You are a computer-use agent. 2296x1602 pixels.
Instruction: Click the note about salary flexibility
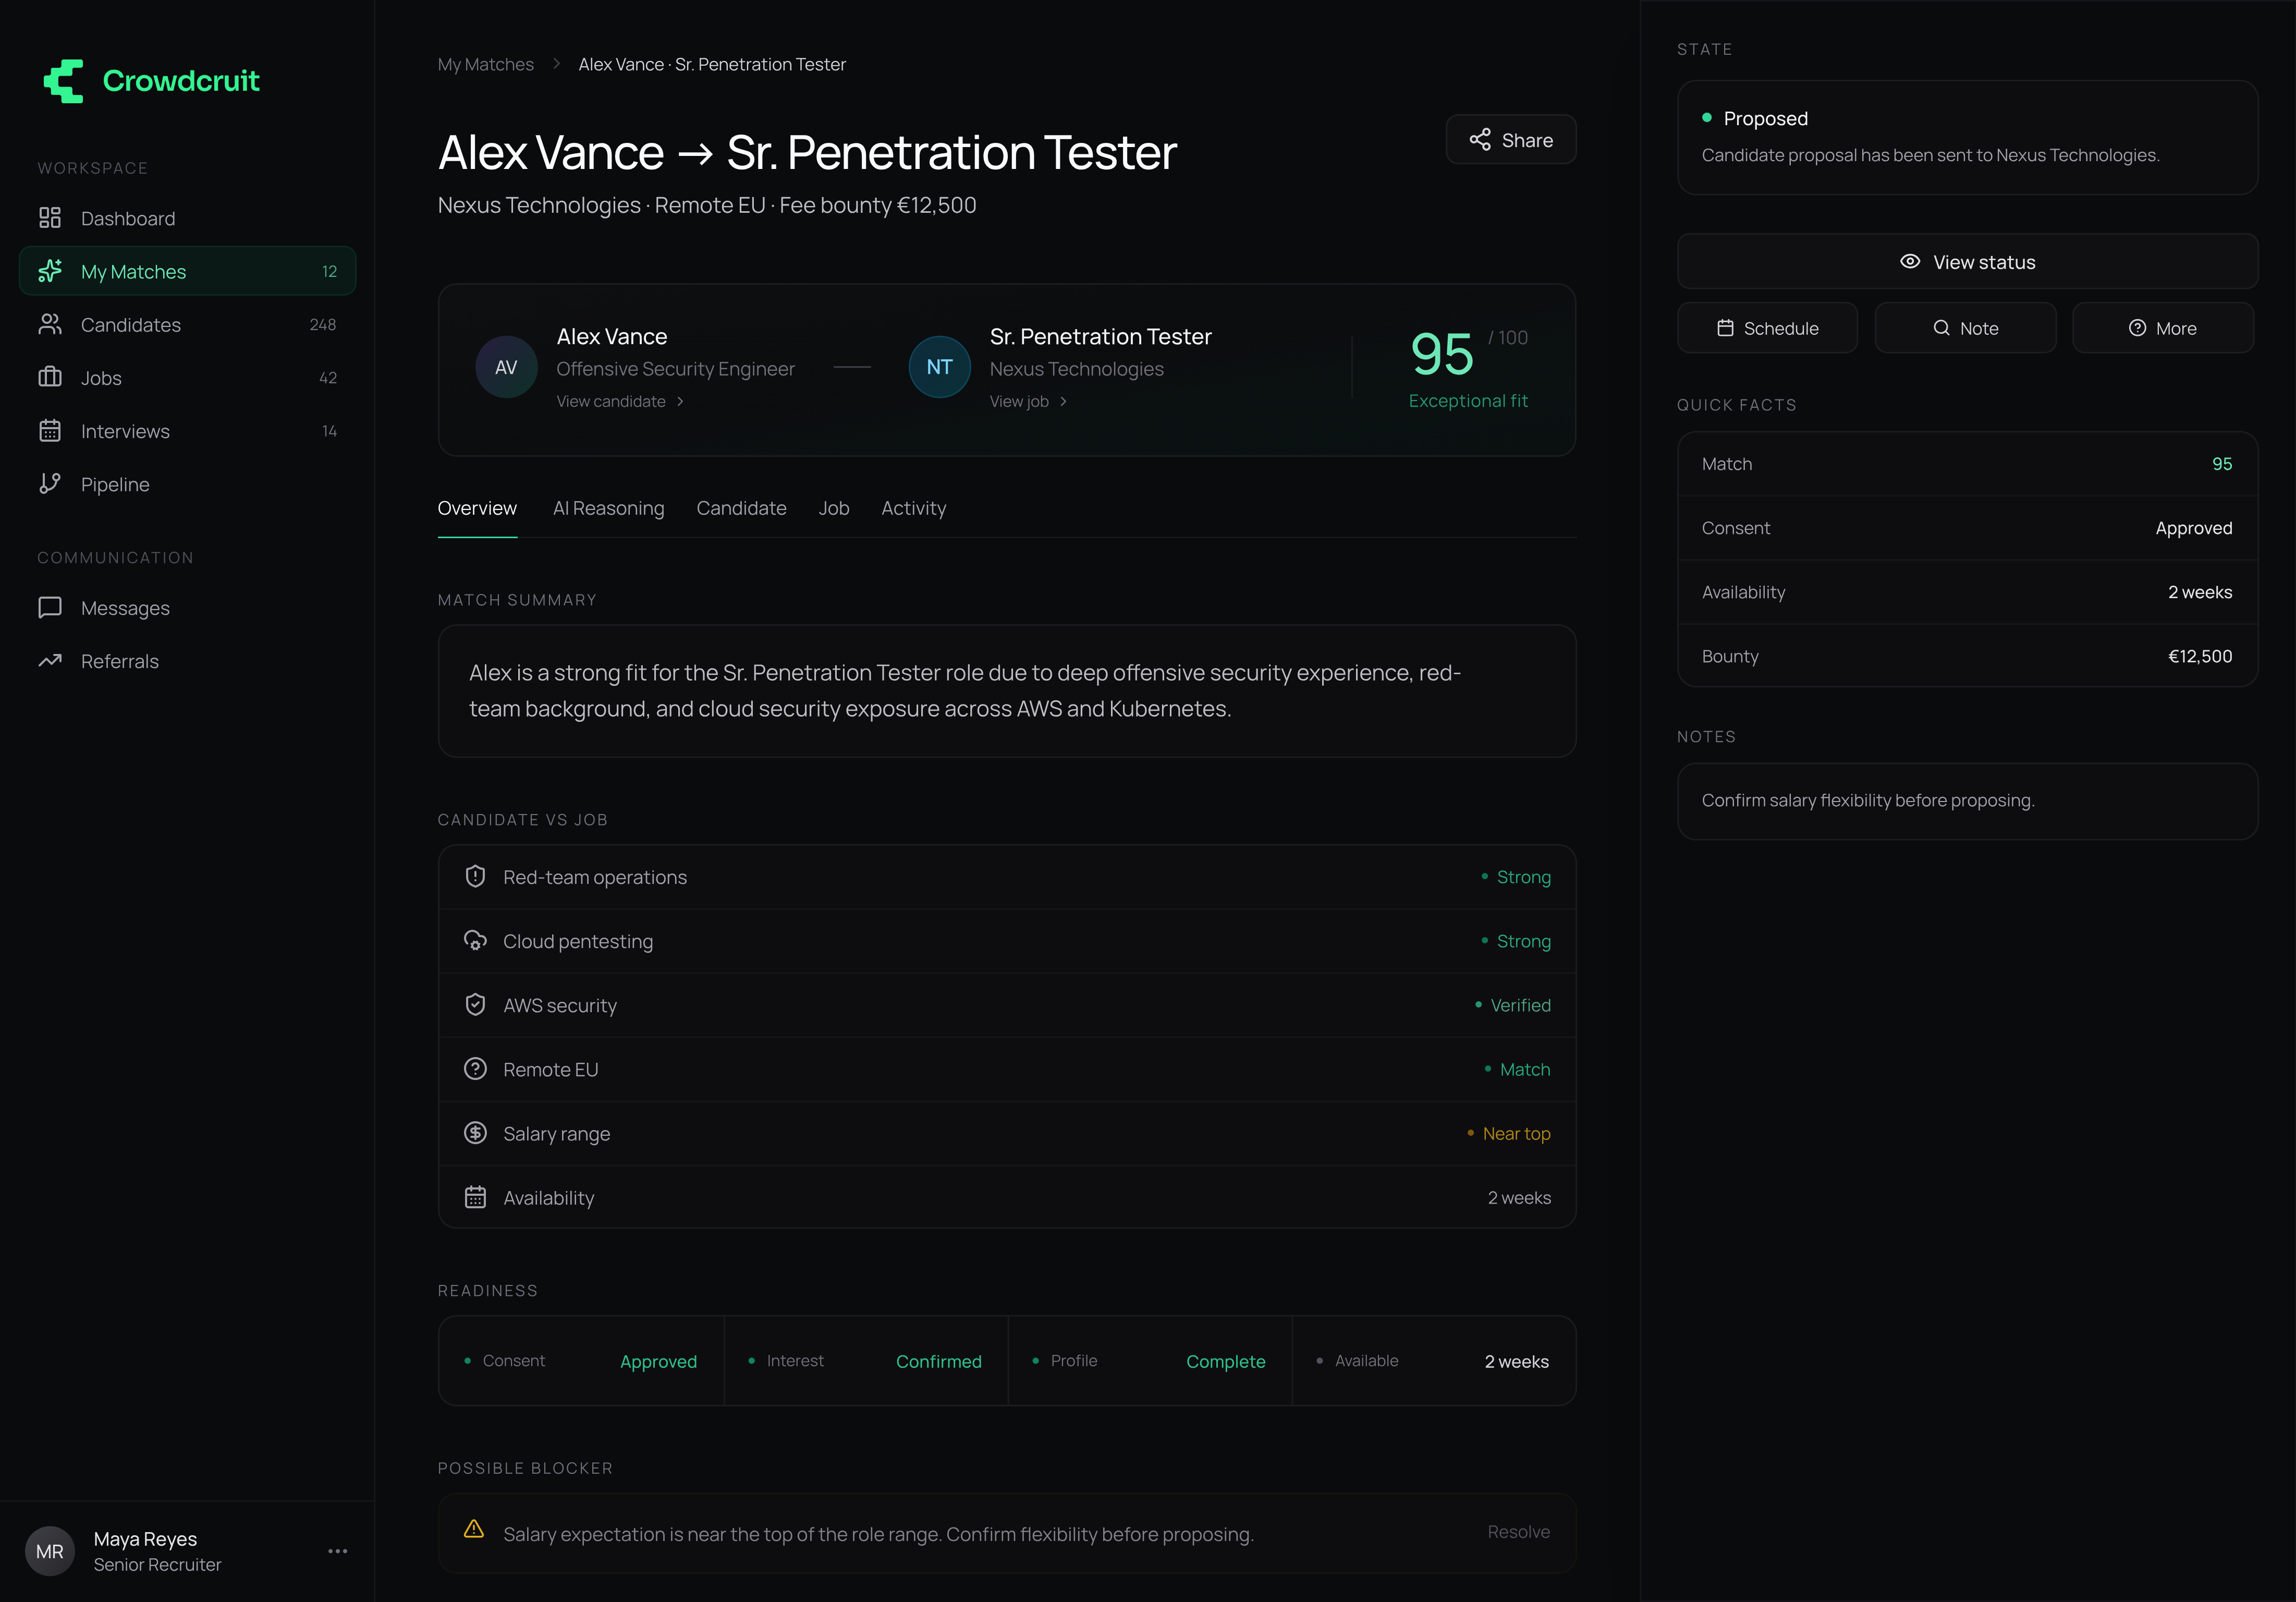1868,800
